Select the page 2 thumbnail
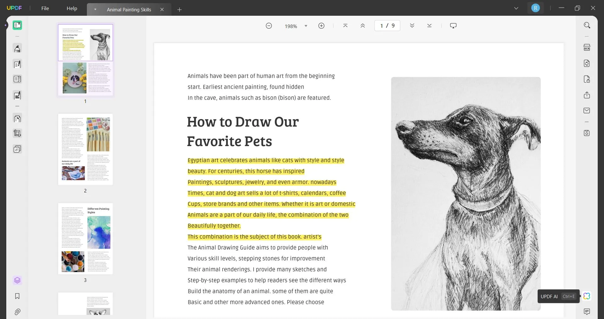 click(x=85, y=149)
